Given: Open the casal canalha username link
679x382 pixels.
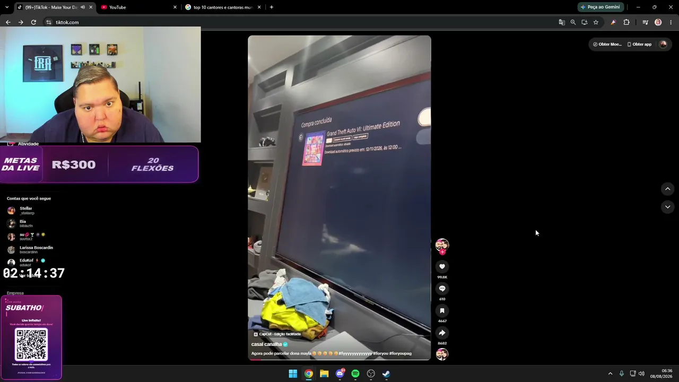Looking at the screenshot, I should click(266, 344).
